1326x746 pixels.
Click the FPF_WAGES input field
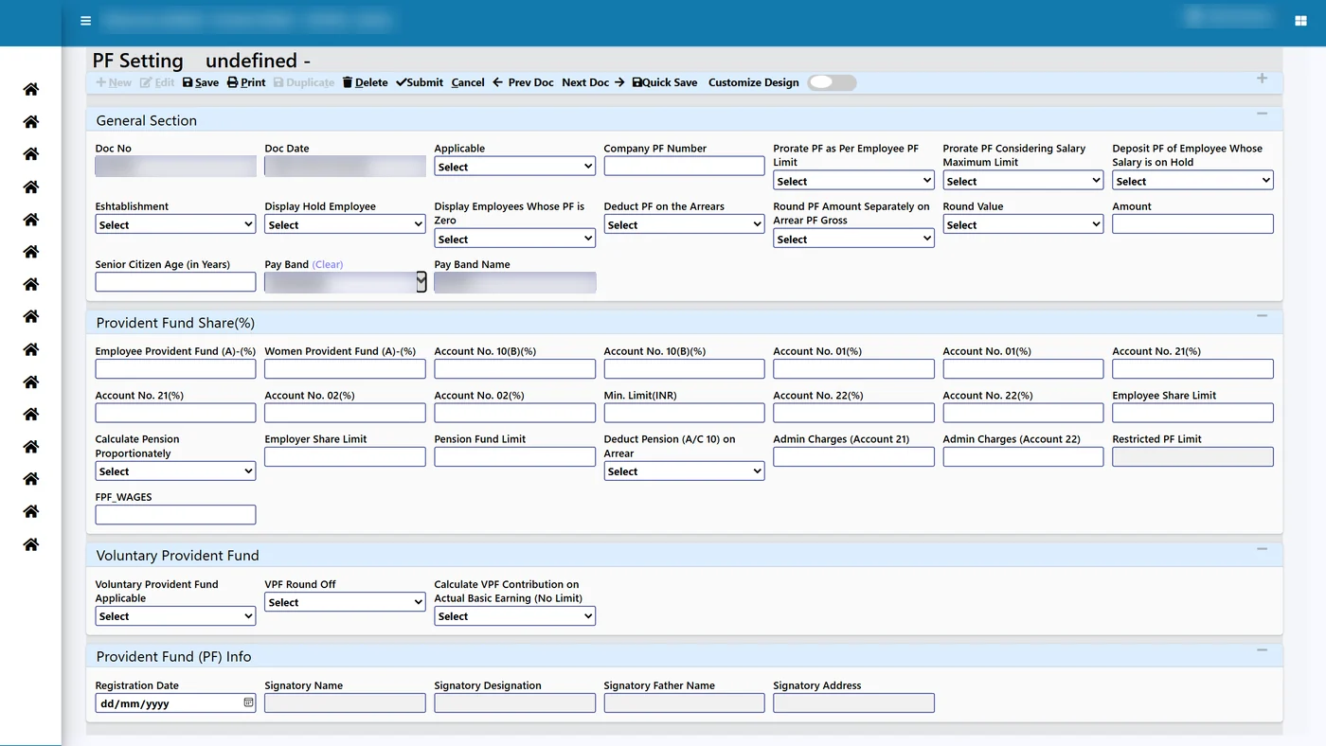[175, 515]
